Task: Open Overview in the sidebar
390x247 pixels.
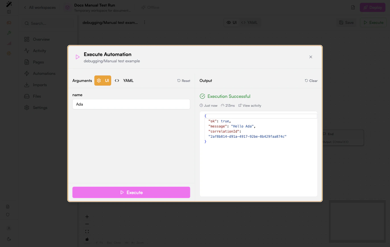Action: pyautogui.click(x=48, y=39)
